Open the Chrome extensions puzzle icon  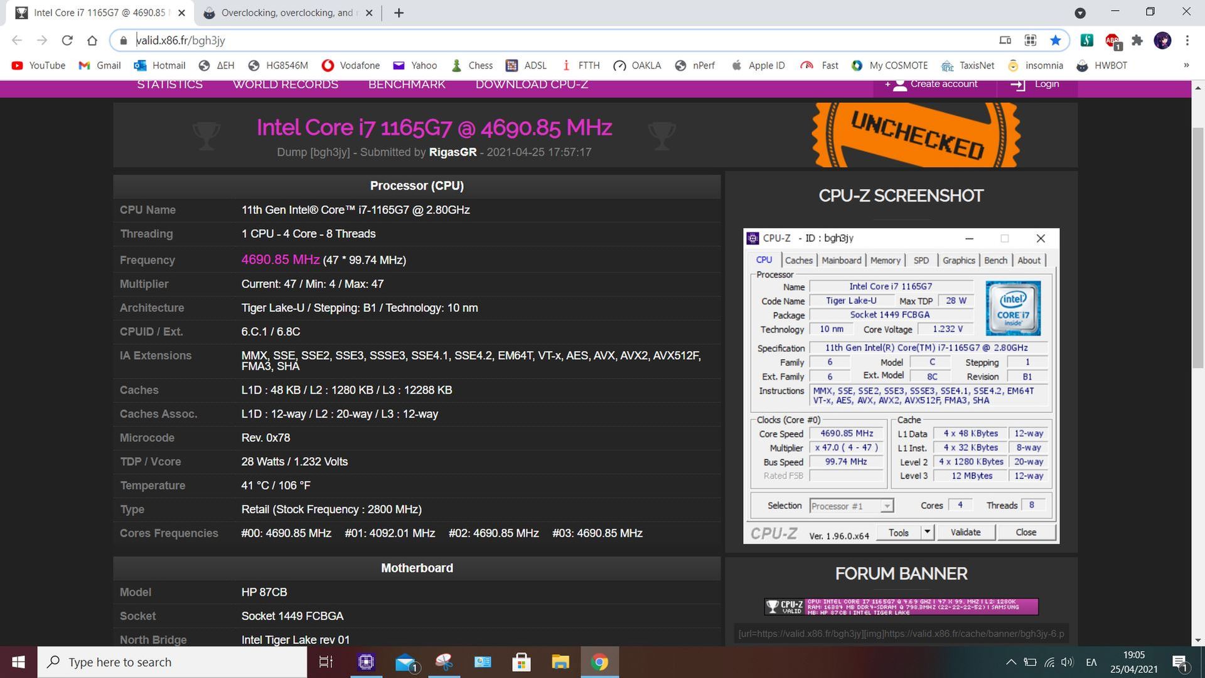(1137, 40)
